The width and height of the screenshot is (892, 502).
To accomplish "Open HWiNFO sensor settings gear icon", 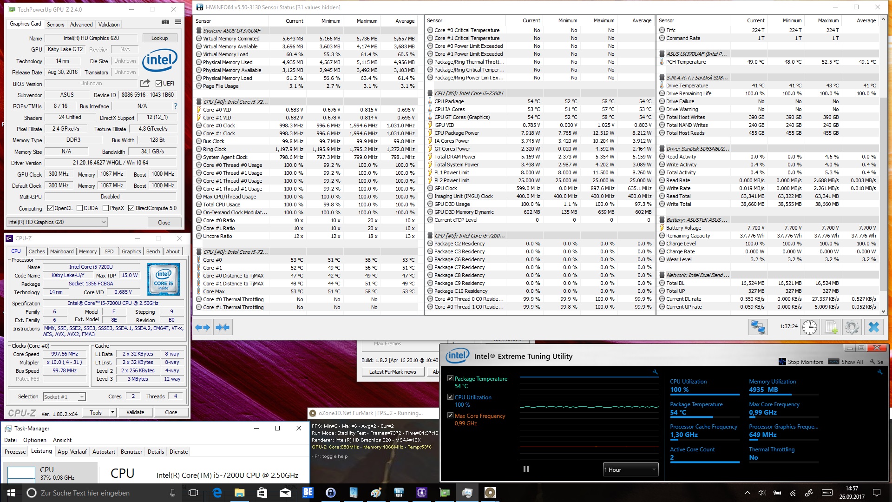I will (852, 327).
